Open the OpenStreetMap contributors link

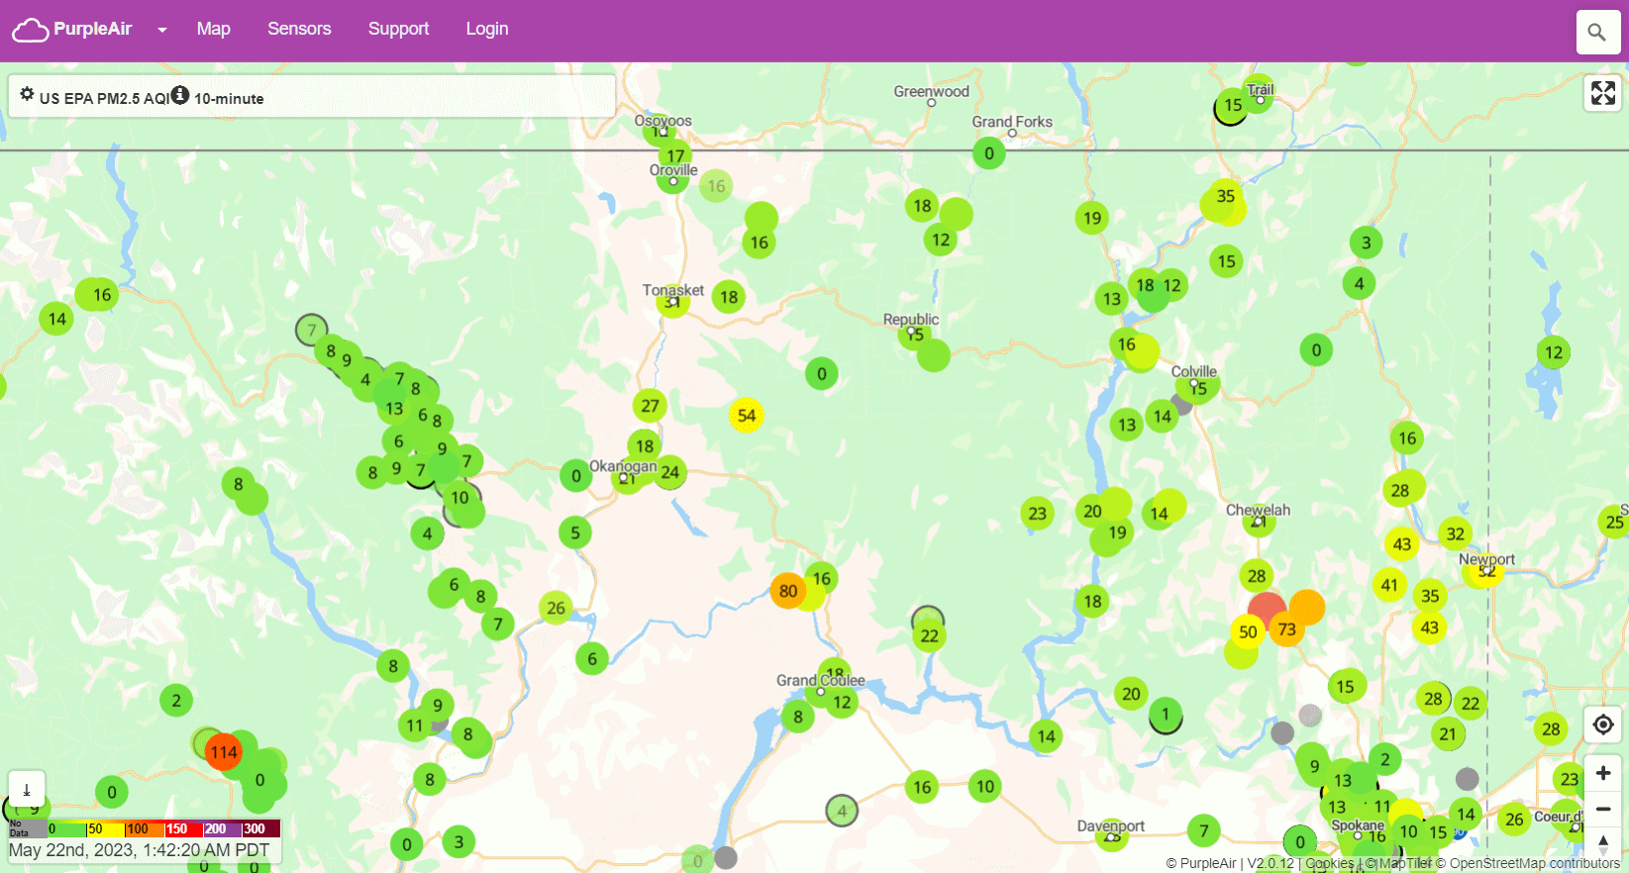click(x=1534, y=863)
